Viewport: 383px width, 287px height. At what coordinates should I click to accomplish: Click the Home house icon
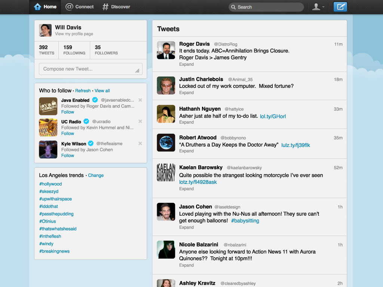coord(37,7)
